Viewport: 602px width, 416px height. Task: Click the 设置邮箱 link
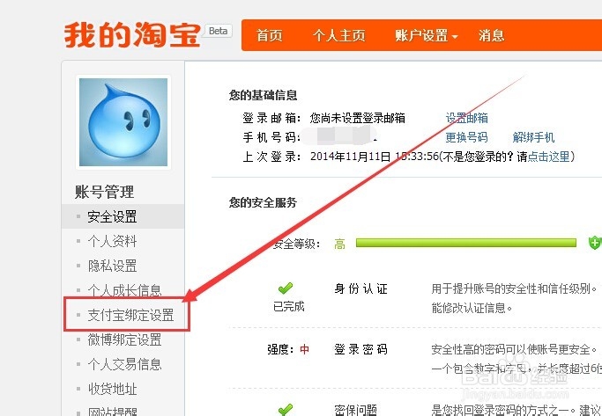[x=466, y=118]
